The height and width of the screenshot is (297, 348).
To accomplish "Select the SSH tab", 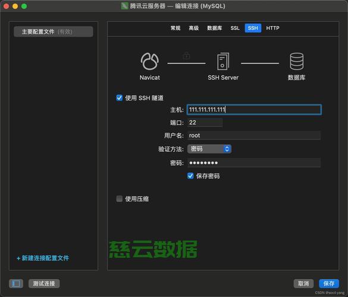I will coord(253,28).
